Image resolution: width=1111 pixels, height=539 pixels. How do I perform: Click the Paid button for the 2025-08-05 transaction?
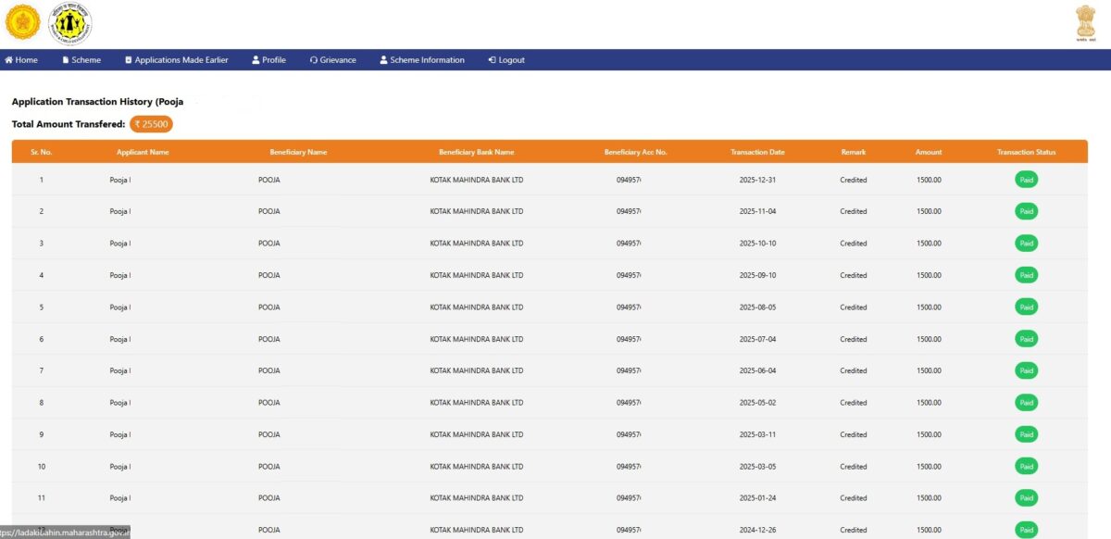1026,307
